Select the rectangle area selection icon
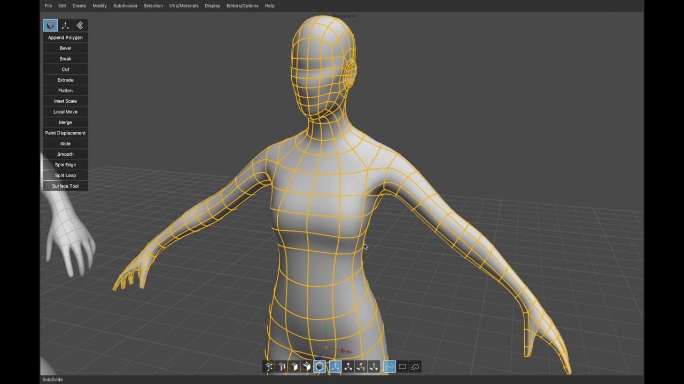This screenshot has height=384, width=684. pyautogui.click(x=402, y=366)
